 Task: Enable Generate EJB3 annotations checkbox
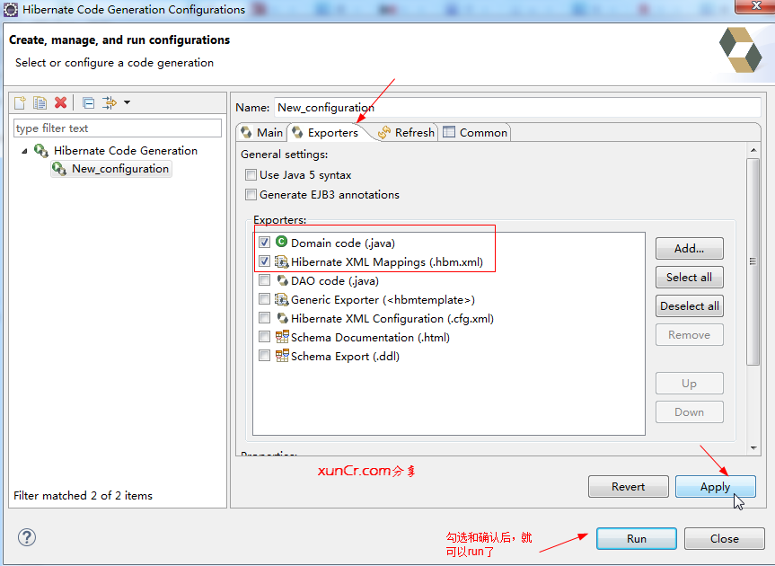click(251, 195)
